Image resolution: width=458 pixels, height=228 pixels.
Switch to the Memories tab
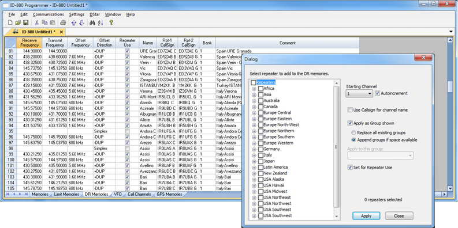point(40,194)
